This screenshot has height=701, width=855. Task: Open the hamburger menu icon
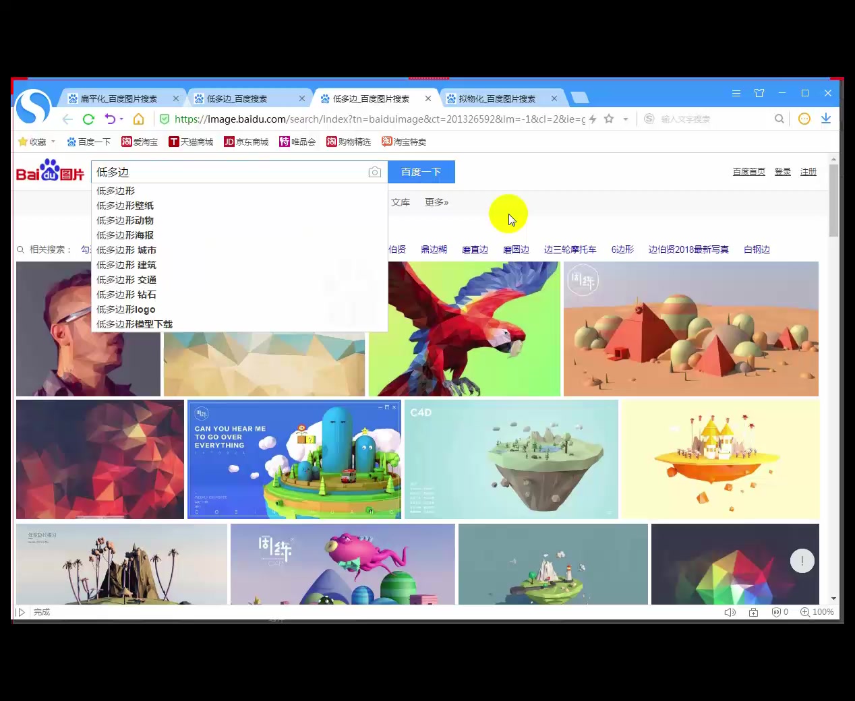tap(736, 93)
